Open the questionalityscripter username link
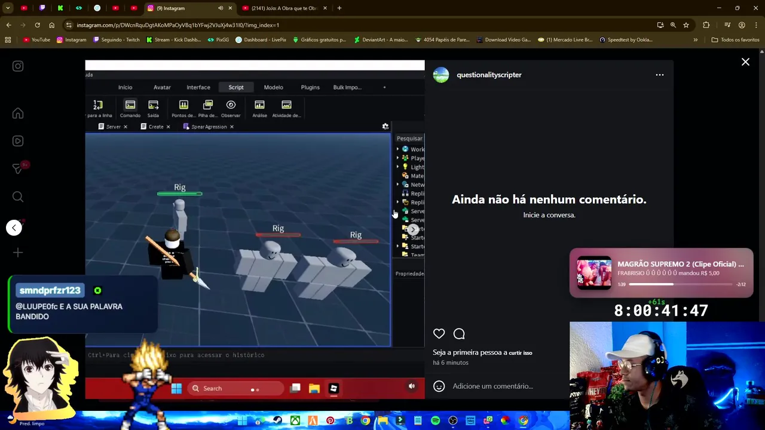 click(489, 75)
